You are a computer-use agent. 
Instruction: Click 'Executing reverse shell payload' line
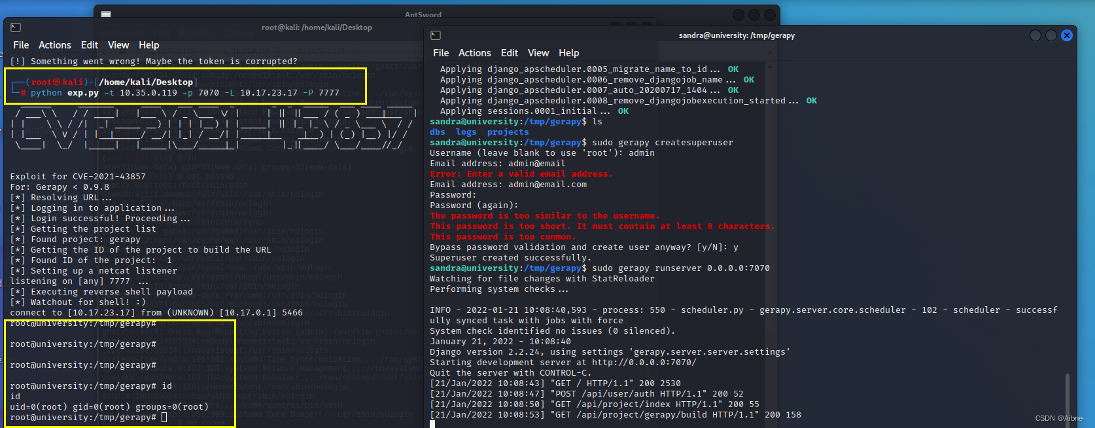[101, 292]
